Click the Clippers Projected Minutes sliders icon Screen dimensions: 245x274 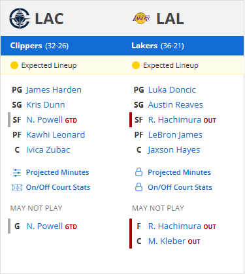pyautogui.click(x=17, y=173)
